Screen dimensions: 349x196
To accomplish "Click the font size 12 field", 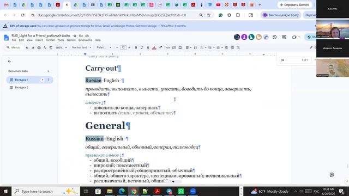I will point(123,47).
